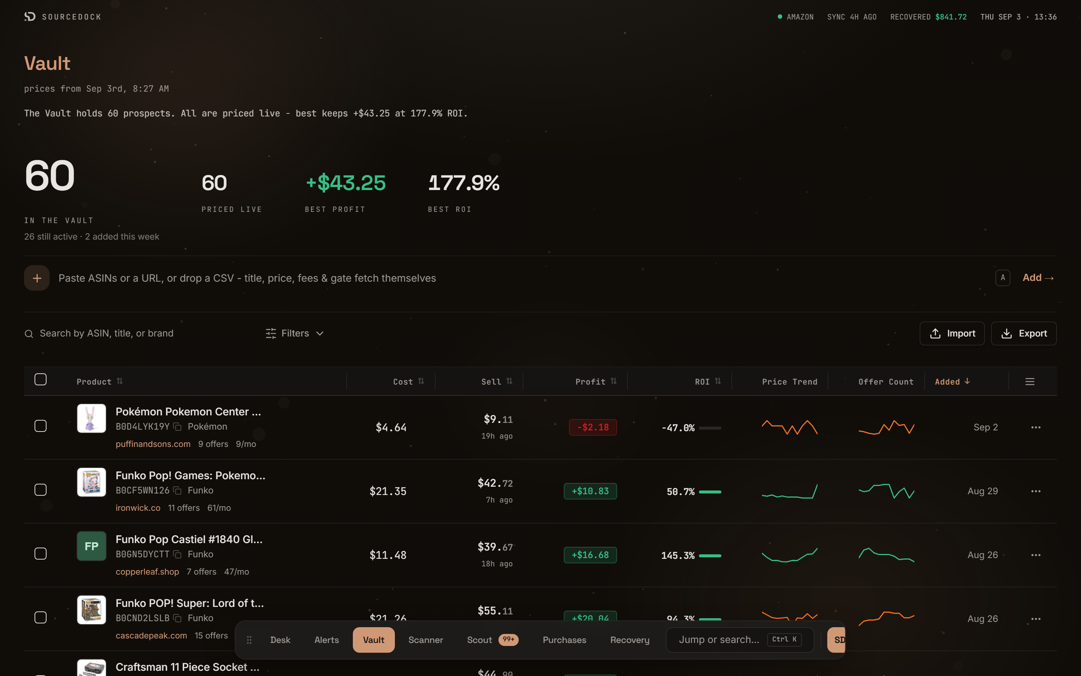
Task: Click the ROI bar for -47.0% row
Action: point(710,428)
